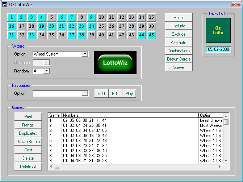Toggle lotto number 41 tile
The image size is (243, 182).
click(x=112, y=35)
